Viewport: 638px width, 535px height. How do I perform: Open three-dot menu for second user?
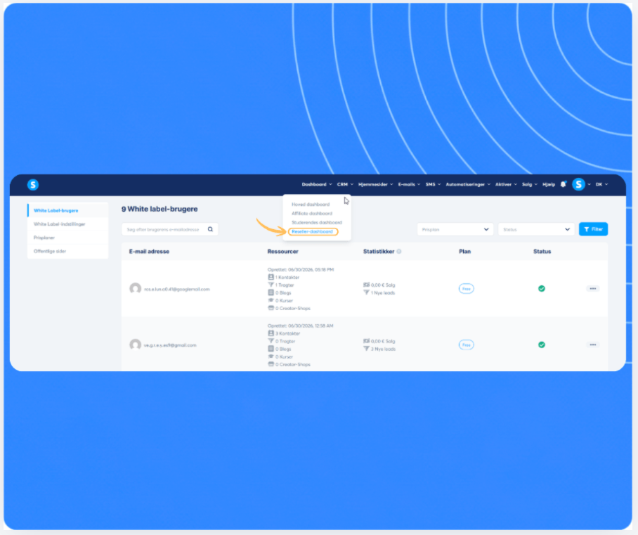593,345
